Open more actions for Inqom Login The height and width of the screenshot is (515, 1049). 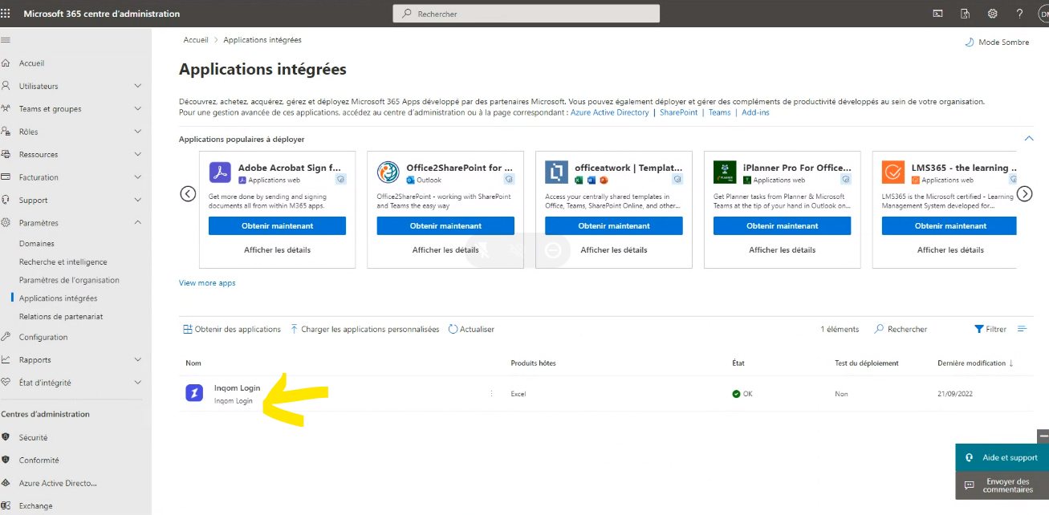[492, 394]
